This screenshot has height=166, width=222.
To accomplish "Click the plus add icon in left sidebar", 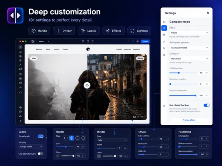I will [20, 47].
